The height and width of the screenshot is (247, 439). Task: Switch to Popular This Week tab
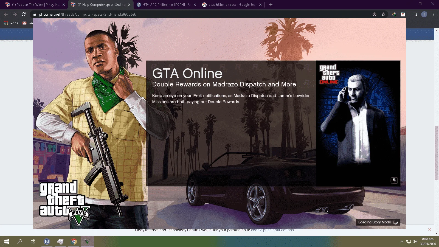(35, 5)
